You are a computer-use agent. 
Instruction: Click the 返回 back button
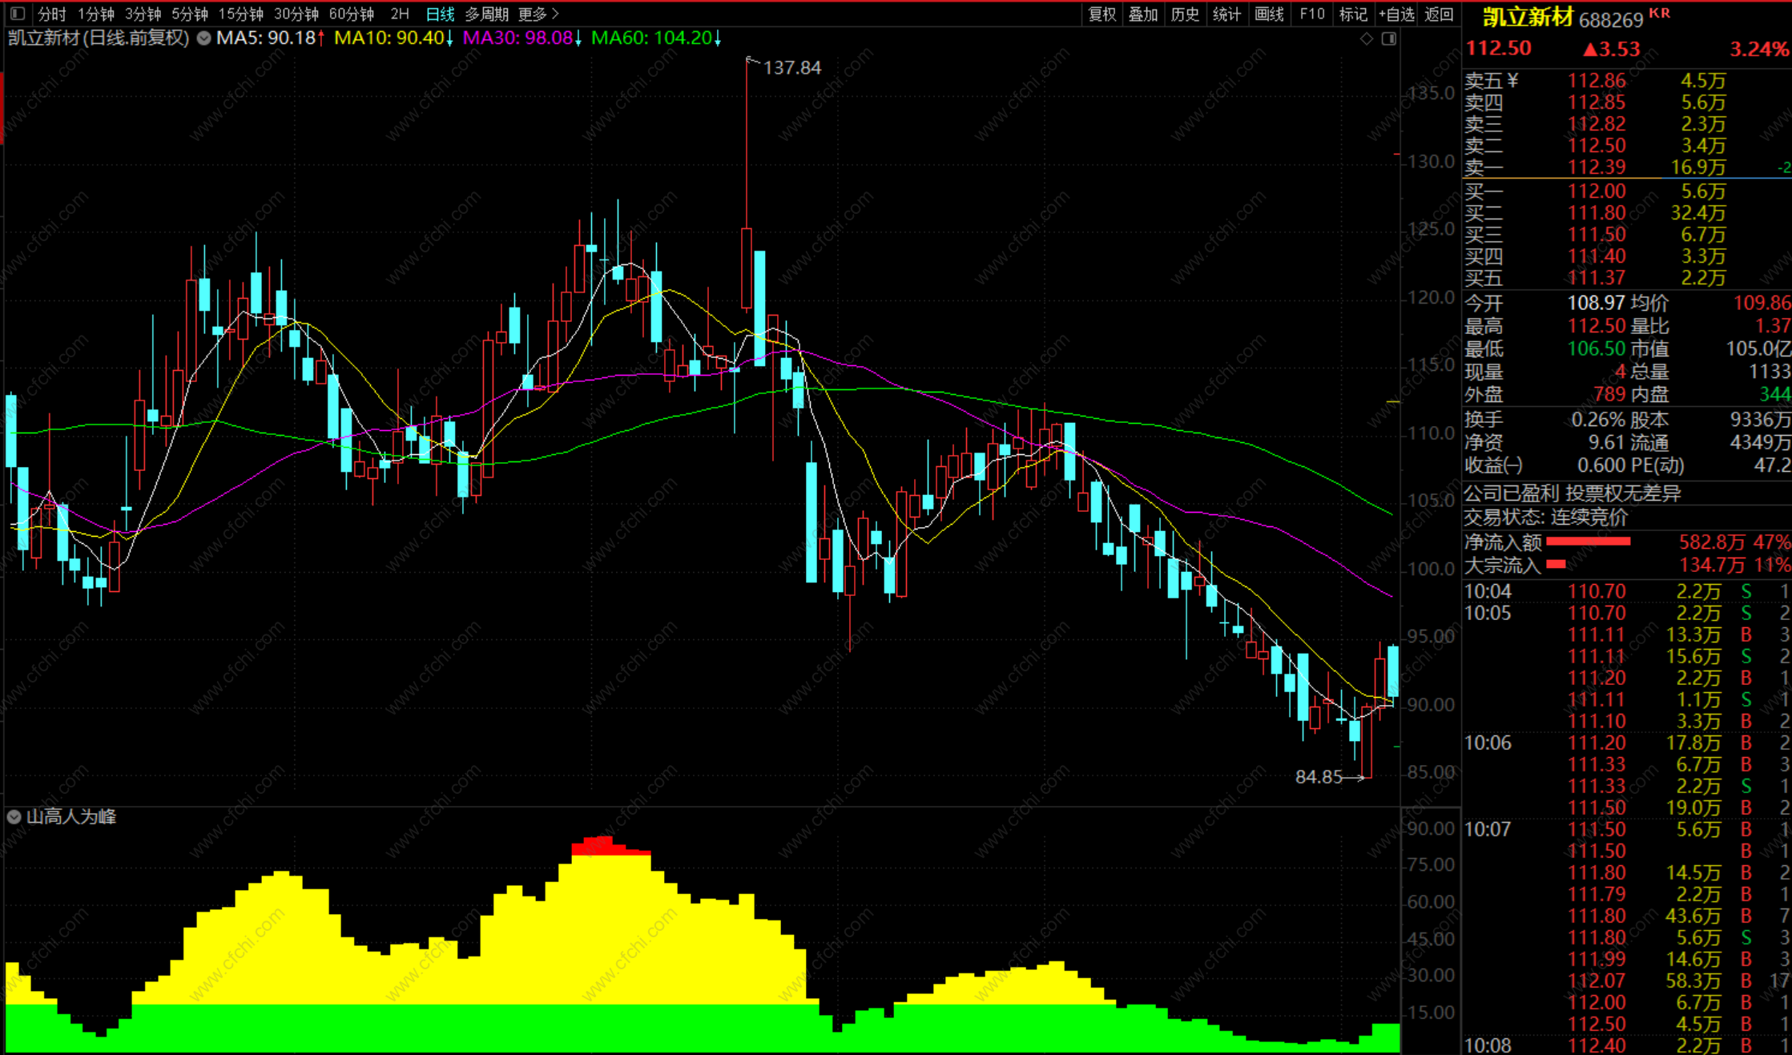1439,14
